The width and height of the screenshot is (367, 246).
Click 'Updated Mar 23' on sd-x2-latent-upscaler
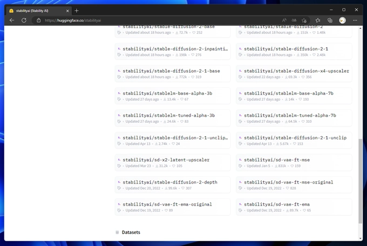coord(138,166)
